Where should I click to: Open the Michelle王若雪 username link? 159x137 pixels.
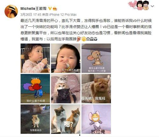click(x=33, y=9)
